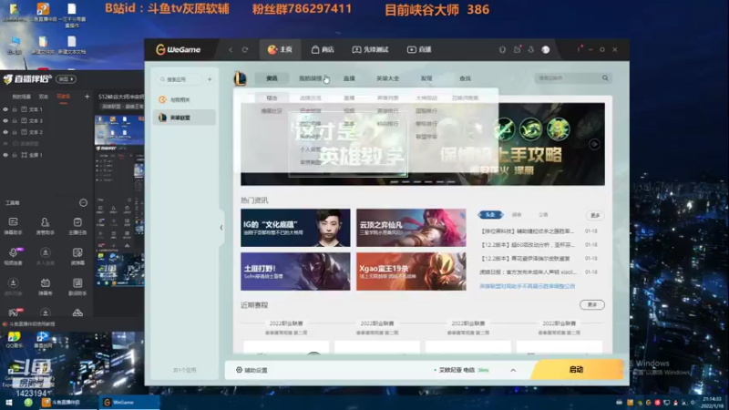This screenshot has width=729, height=410.
Task: Open 辅助设置 settings
Action: tap(252, 370)
